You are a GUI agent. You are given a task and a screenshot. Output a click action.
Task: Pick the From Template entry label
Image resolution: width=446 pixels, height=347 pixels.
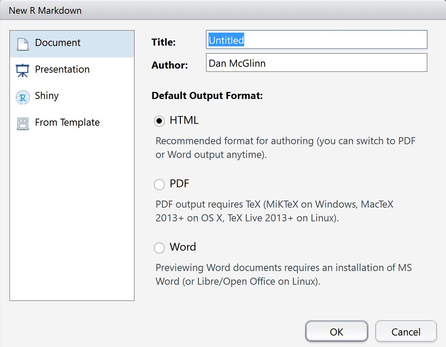67,122
